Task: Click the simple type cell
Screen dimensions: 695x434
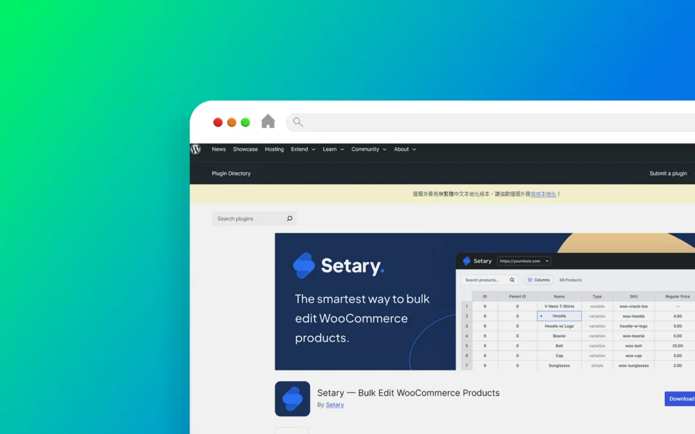Action: pos(597,365)
